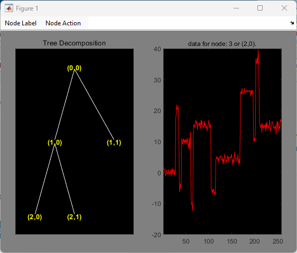Click the MATLAB figure icon in title bar
The image size is (297, 253).
(9, 8)
